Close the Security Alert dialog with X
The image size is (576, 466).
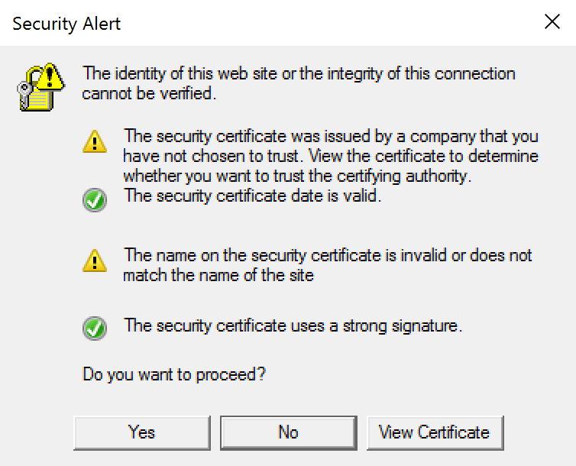coord(552,21)
